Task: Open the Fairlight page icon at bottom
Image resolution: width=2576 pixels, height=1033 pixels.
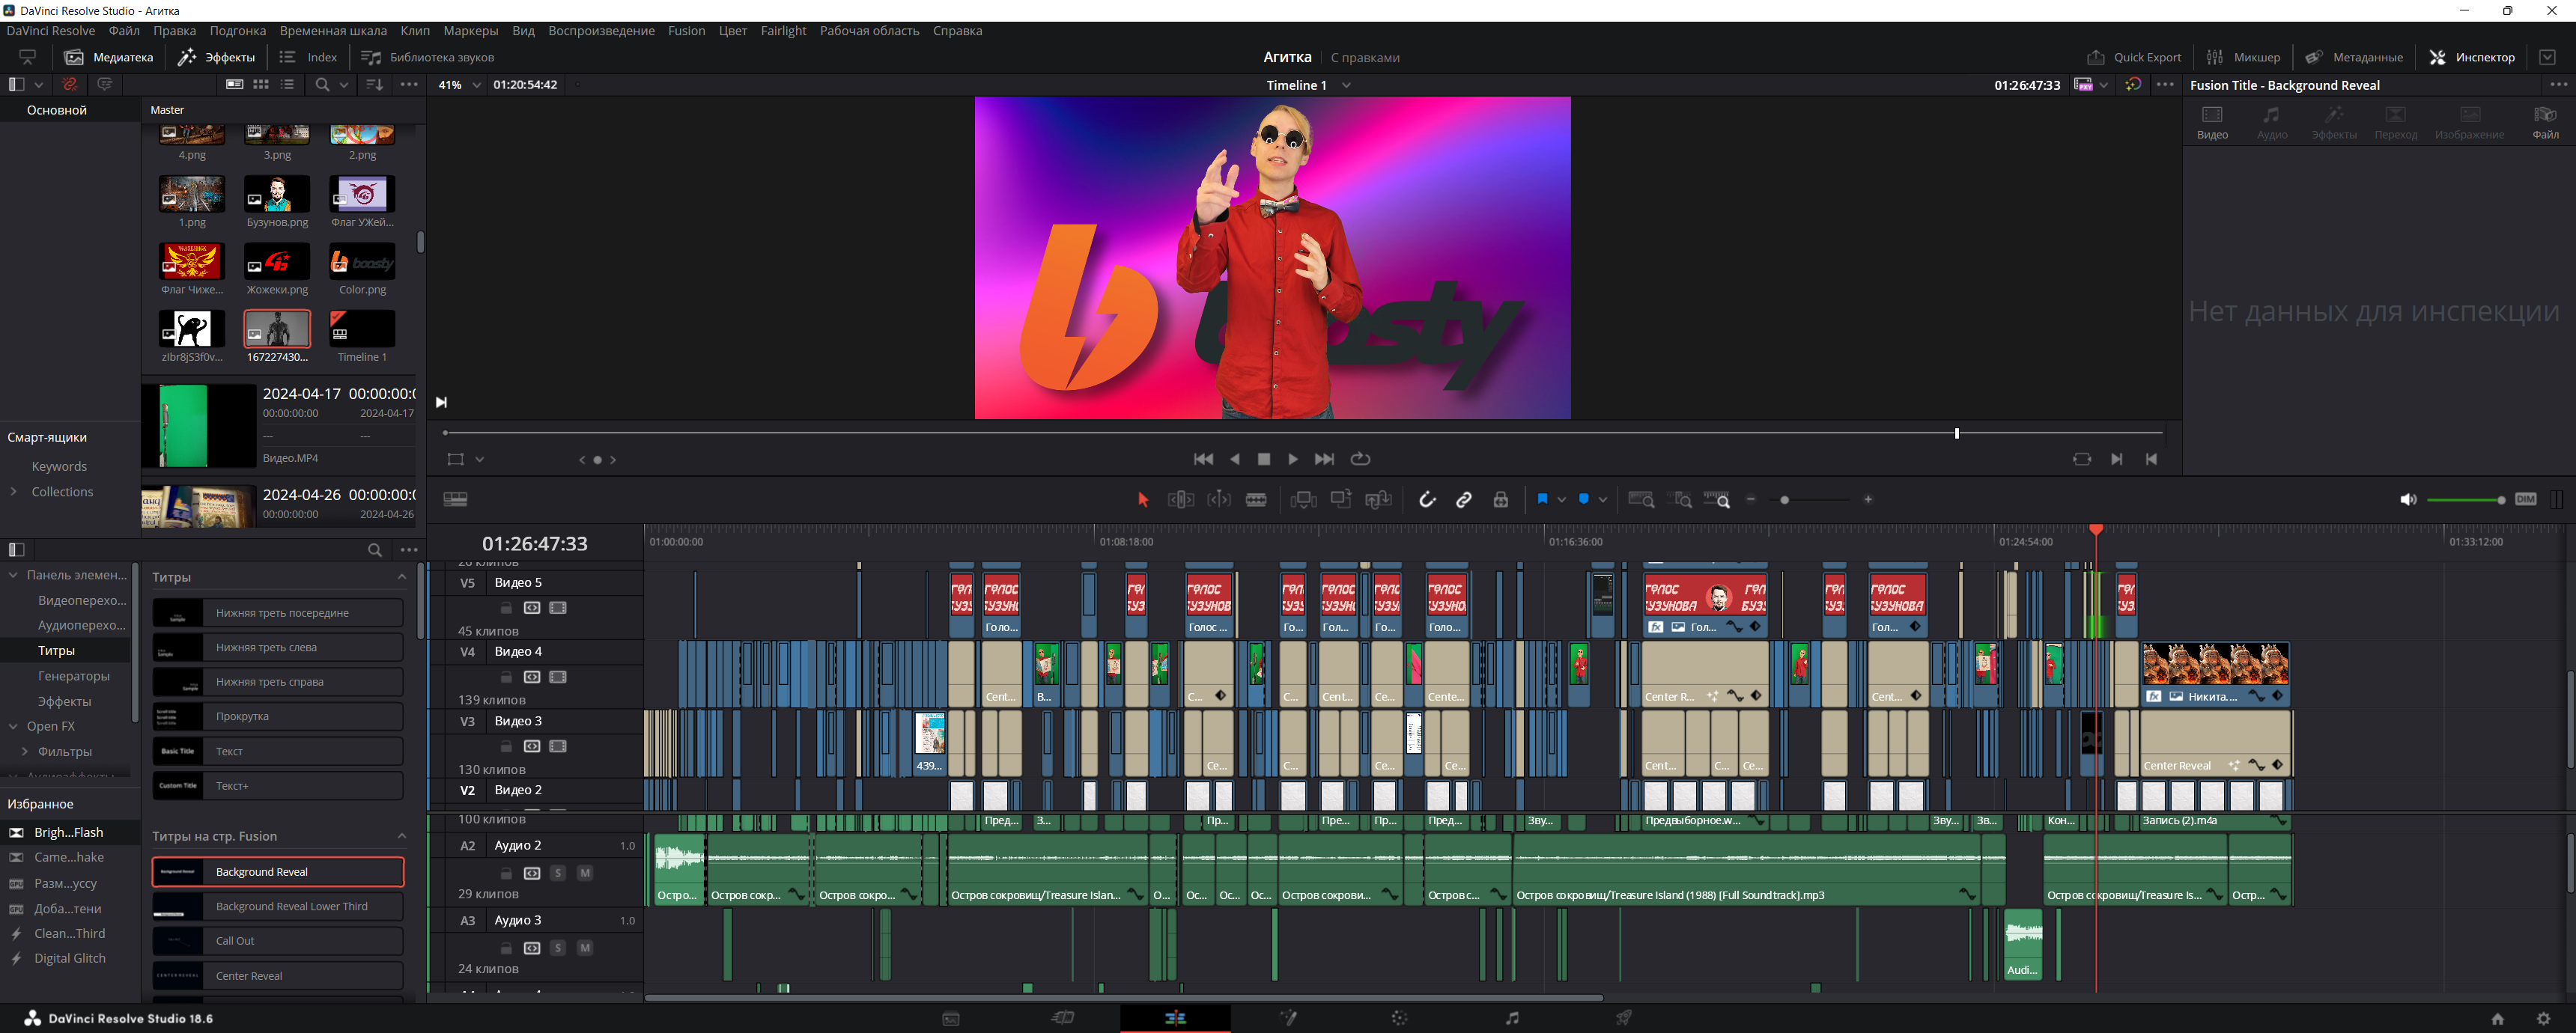Action: (1512, 1018)
